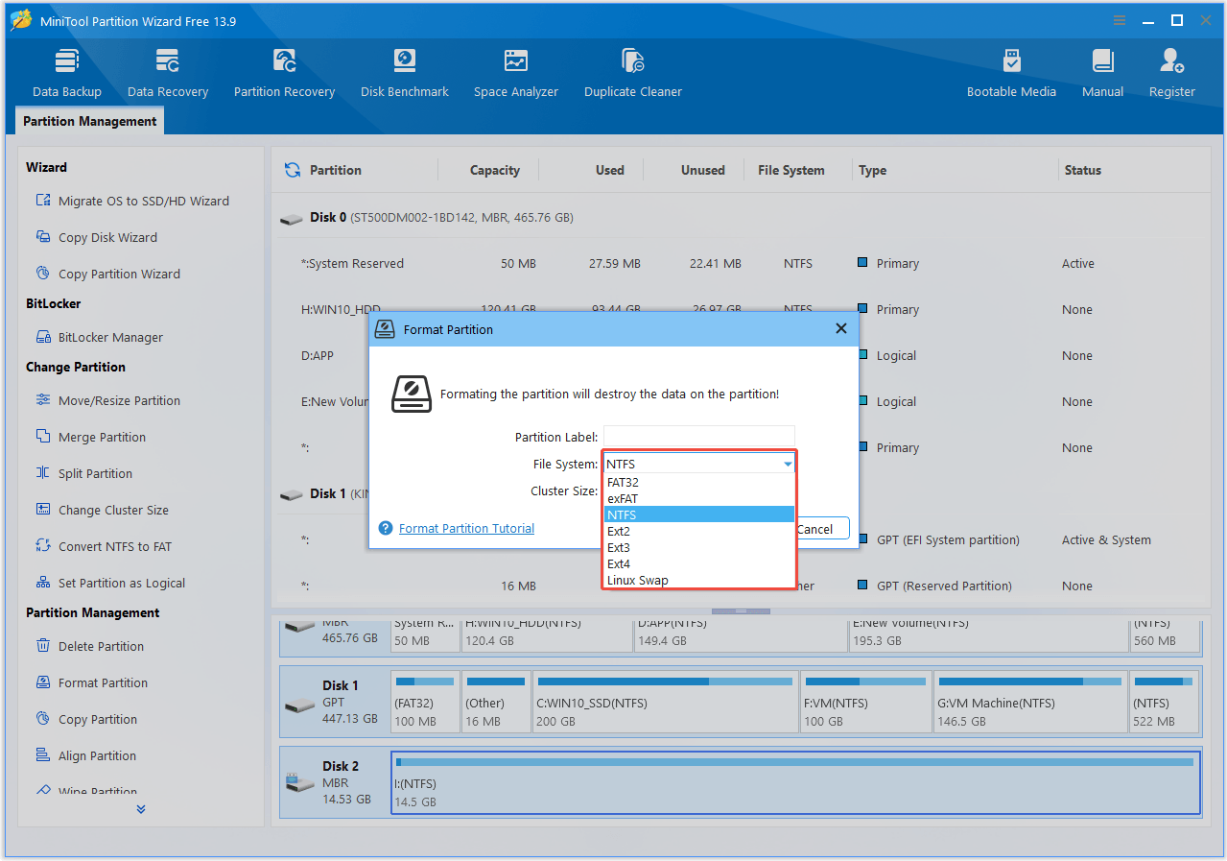Choose Copy Partition in sidebar
Viewport: 1227px width, 861px height.
85,719
